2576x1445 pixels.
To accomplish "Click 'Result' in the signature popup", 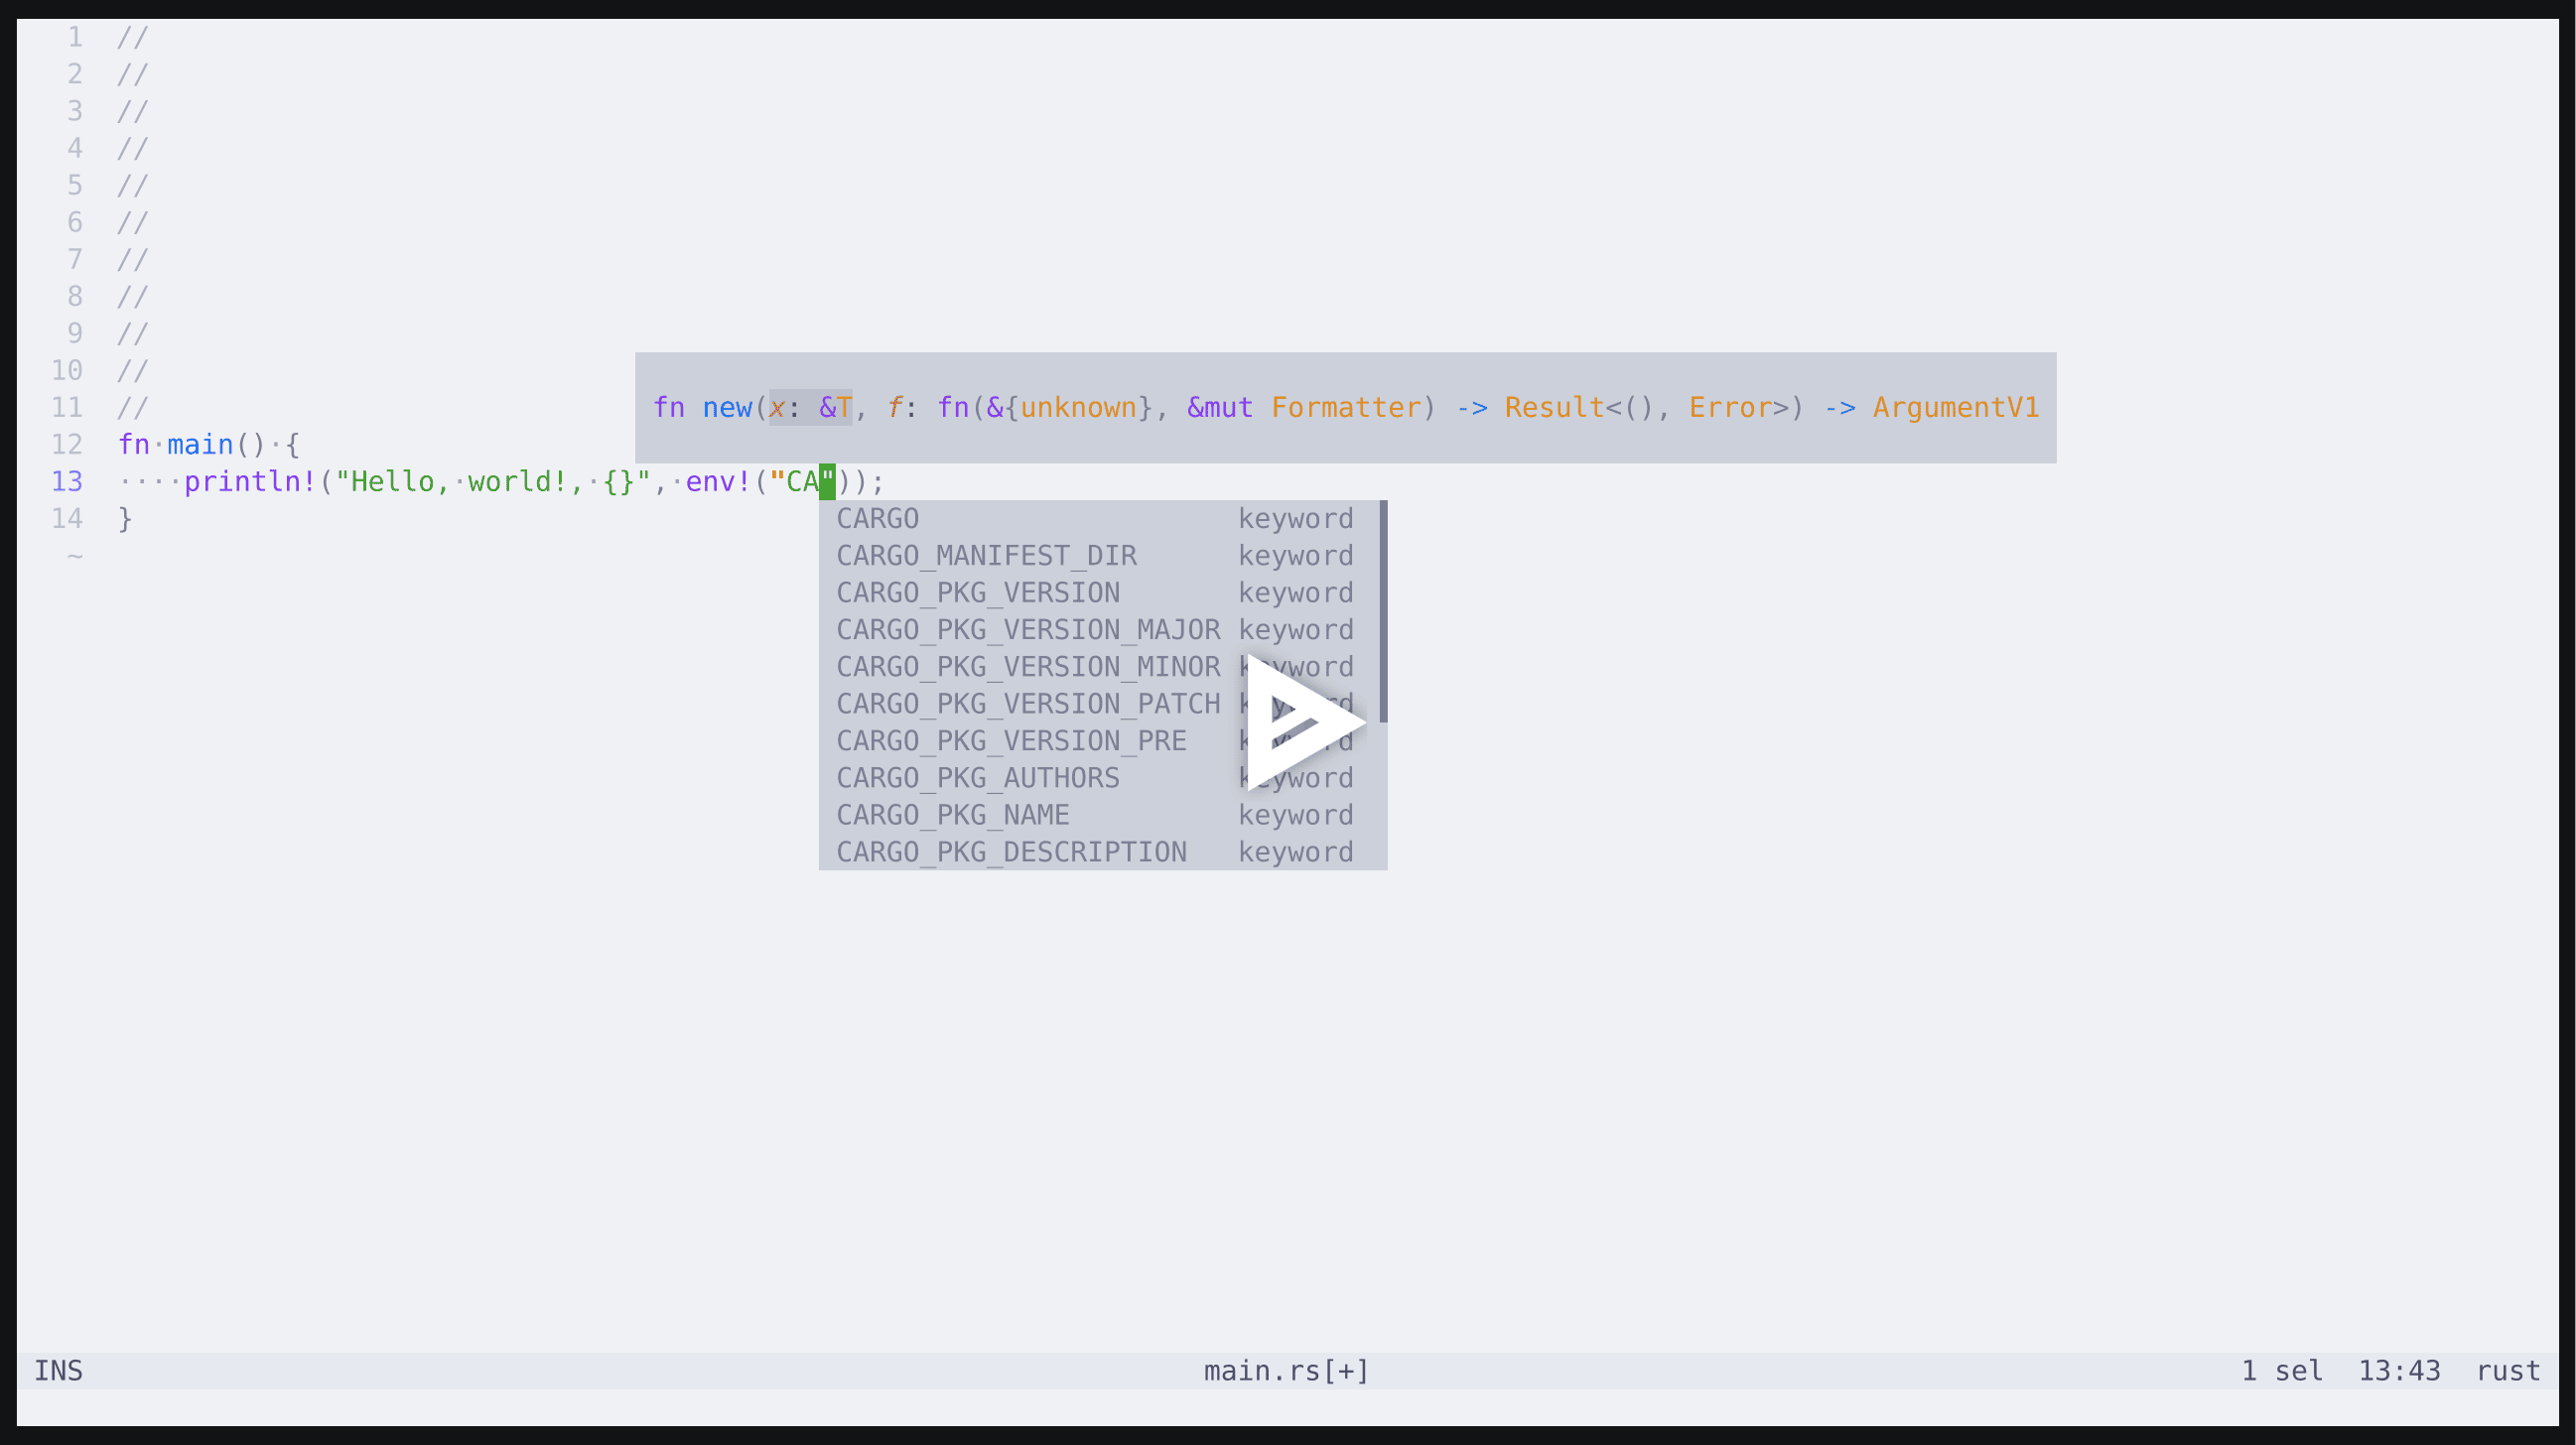I will [1554, 408].
